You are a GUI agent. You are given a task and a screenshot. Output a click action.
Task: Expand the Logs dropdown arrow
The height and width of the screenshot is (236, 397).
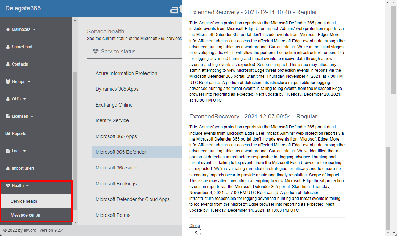pos(25,151)
